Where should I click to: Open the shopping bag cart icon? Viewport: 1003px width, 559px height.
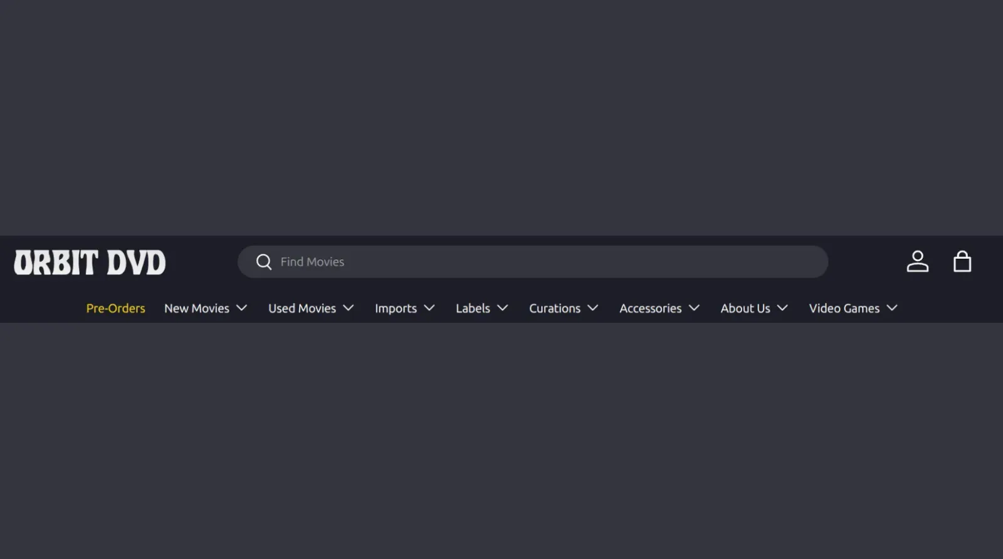962,261
